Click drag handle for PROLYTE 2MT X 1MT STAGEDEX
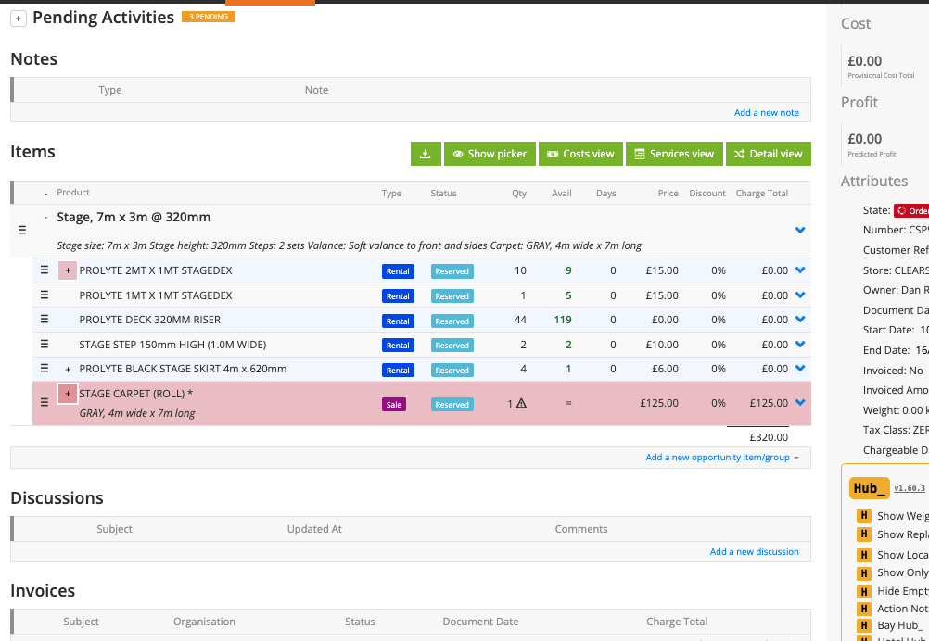929x641 pixels. click(x=44, y=270)
